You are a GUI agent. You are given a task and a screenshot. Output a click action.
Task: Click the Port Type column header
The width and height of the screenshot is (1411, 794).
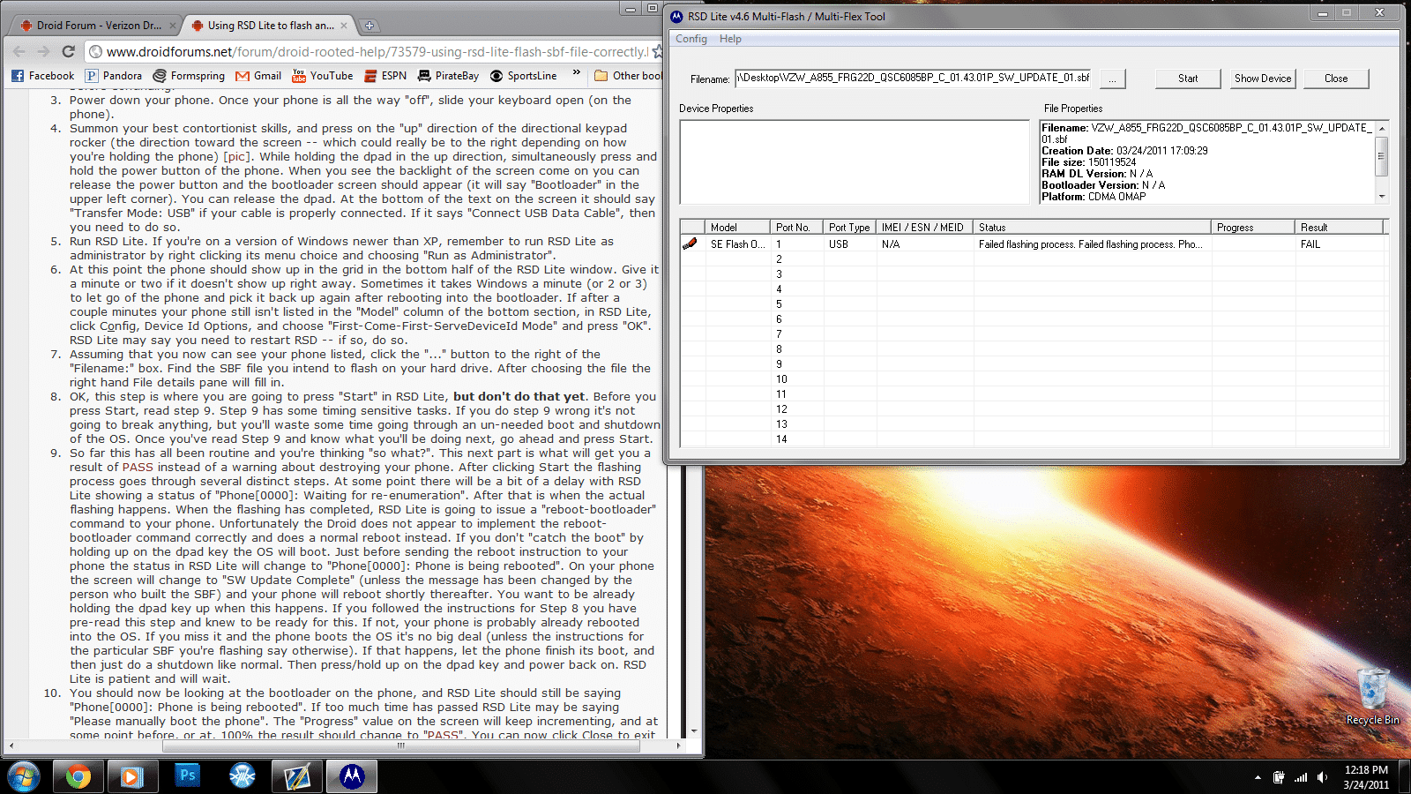pyautogui.click(x=849, y=228)
